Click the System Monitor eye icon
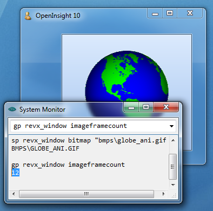The height and width of the screenshot is (211, 213). click(x=12, y=109)
